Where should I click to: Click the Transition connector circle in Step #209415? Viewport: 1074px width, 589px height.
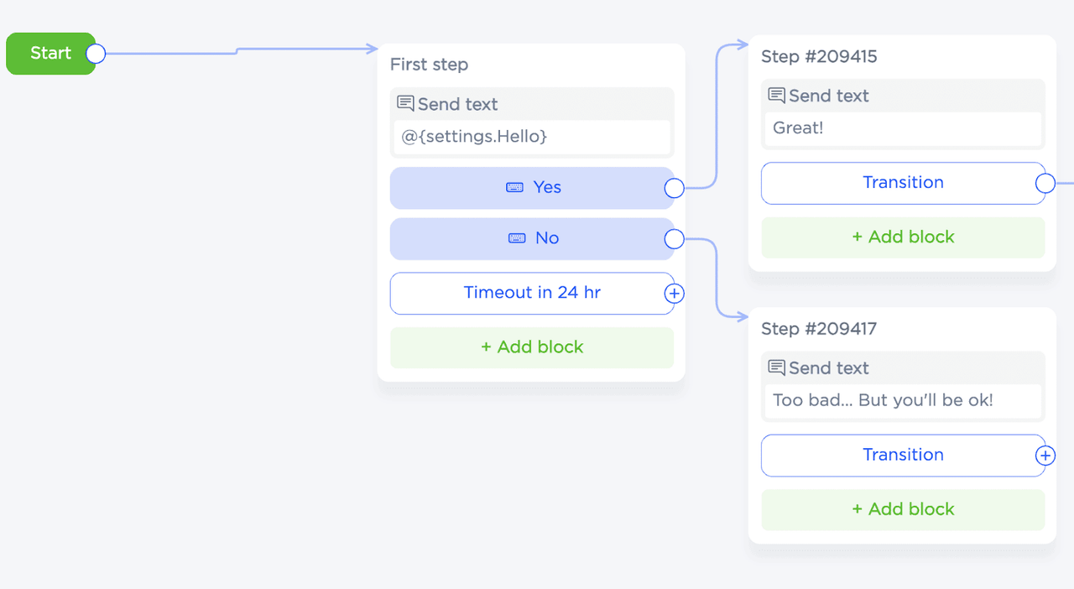(1045, 183)
